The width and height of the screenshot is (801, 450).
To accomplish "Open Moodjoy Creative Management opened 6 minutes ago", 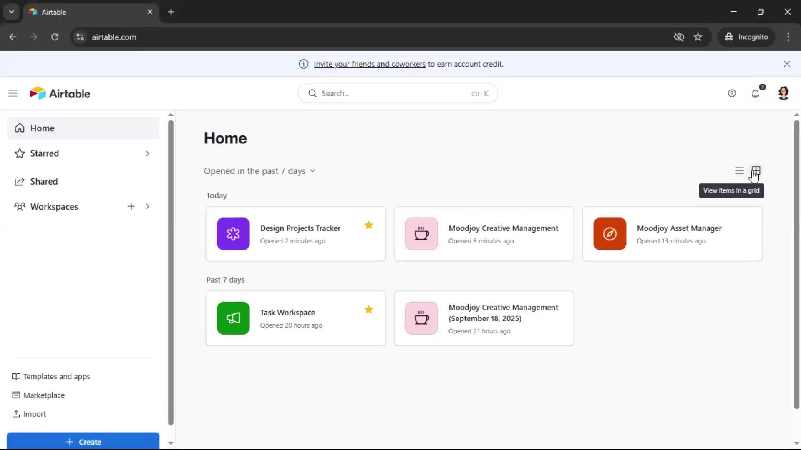I will pos(503,228).
